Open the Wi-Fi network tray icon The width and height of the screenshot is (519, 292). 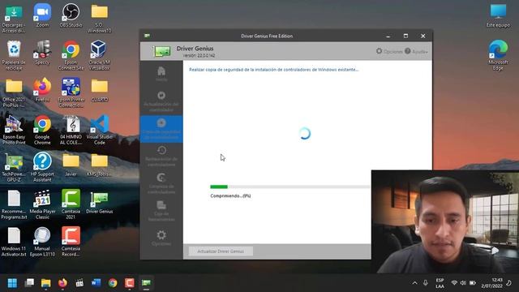[x=454, y=283]
